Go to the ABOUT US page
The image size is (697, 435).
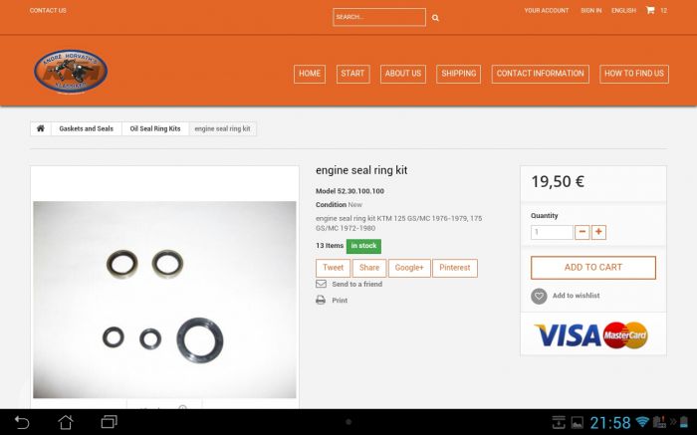click(x=403, y=74)
